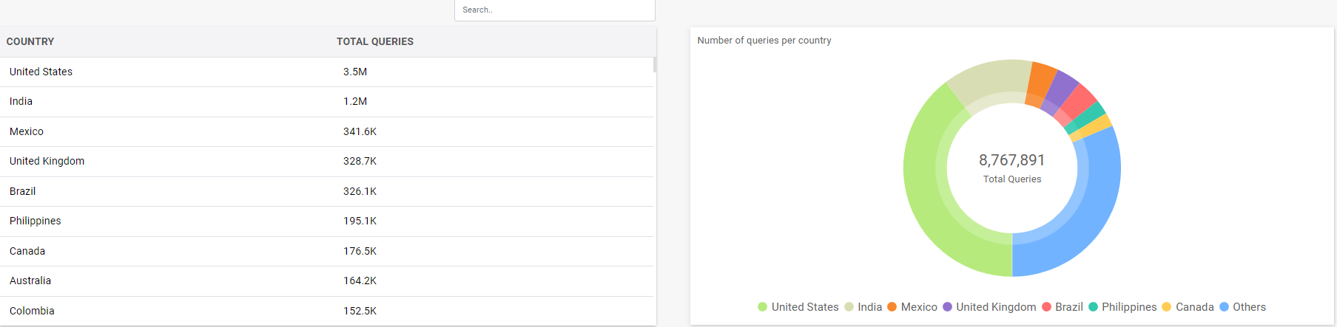Toggle India legend entry in chart
Image resolution: width=1337 pixels, height=327 pixels.
click(x=863, y=307)
